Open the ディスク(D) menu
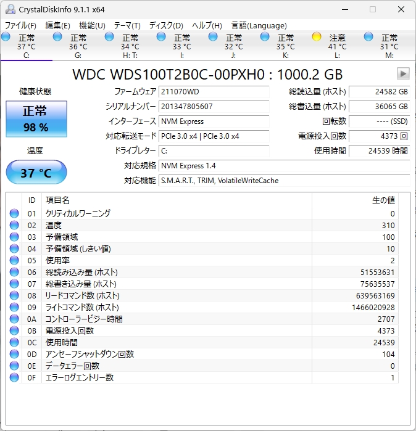This screenshot has width=416, height=431. pos(166,25)
